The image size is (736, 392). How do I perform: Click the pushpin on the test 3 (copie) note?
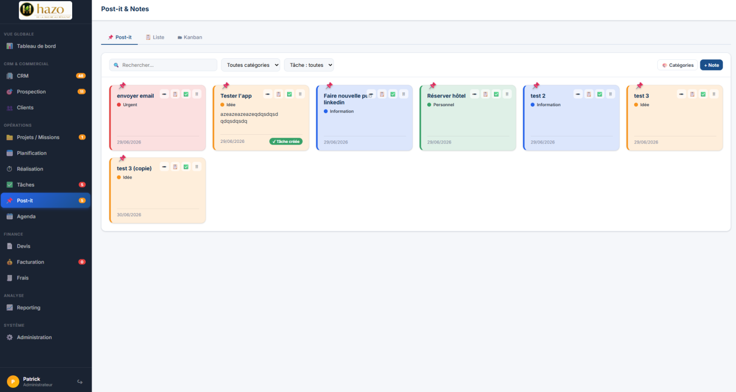click(122, 159)
